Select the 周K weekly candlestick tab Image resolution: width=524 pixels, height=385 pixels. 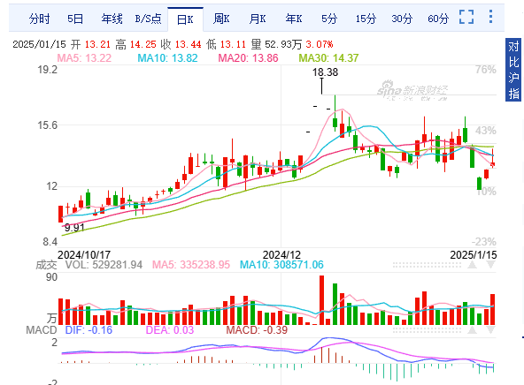[x=221, y=19]
